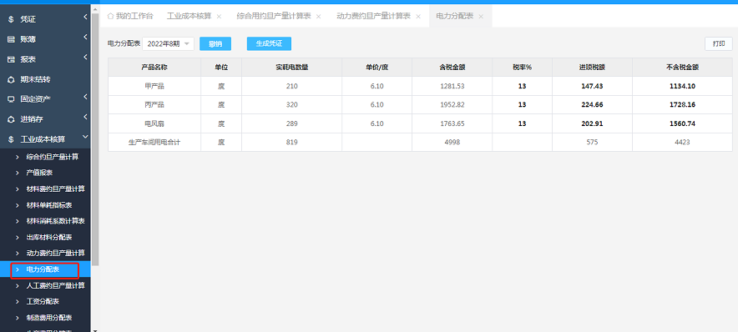Click the 丙产品 product name cell
This screenshot has height=332, width=738.
pyautogui.click(x=154, y=105)
